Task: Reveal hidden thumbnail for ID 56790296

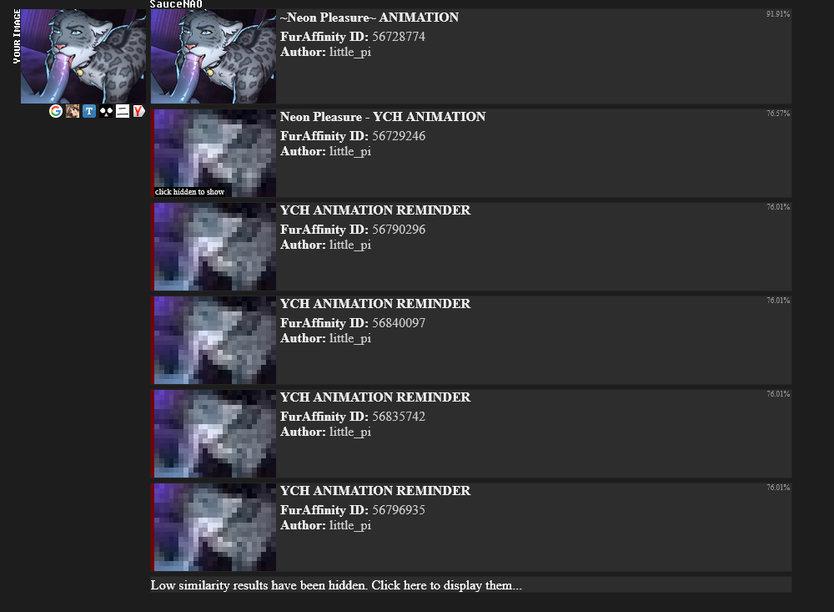Action: pos(214,246)
